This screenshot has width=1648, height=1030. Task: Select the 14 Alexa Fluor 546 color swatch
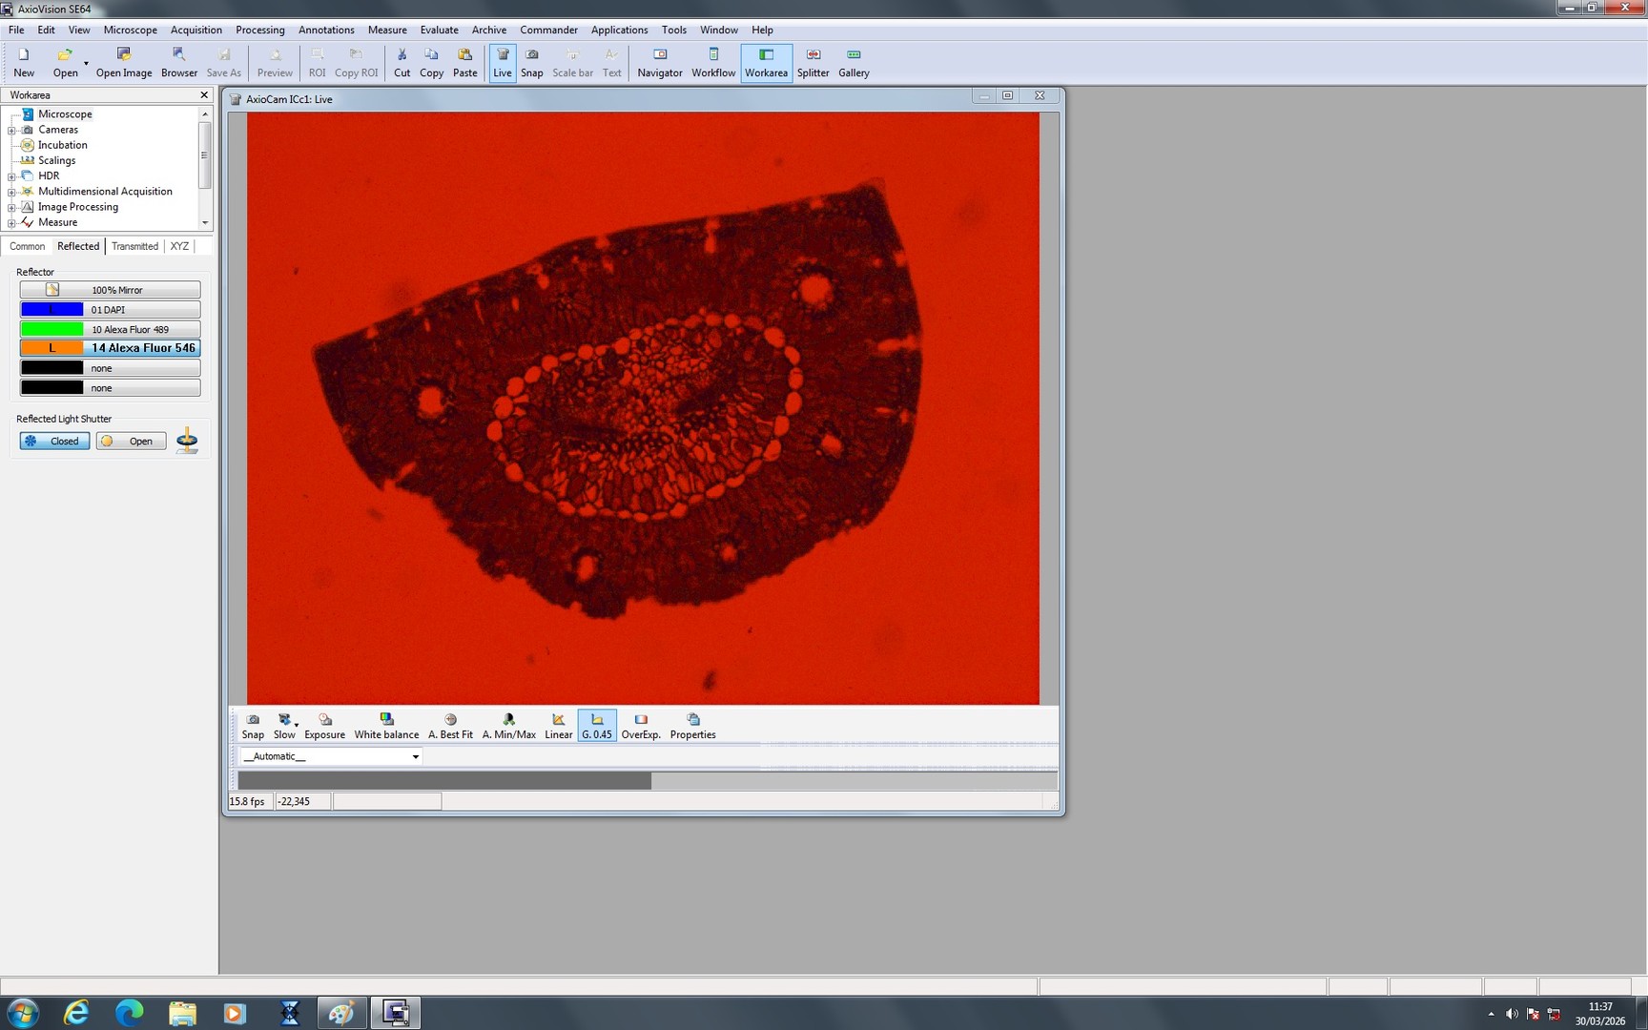(51, 348)
